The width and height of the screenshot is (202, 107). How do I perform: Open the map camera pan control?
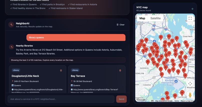(x=190, y=83)
